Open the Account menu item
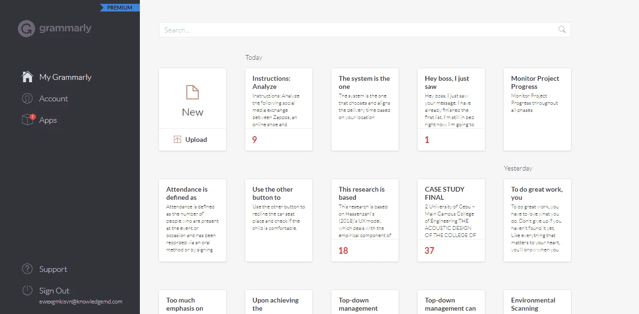 54,98
